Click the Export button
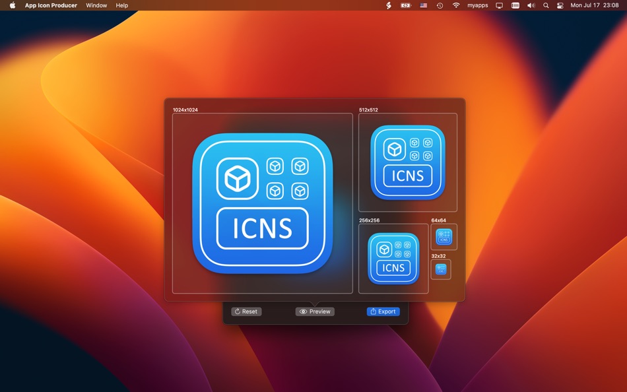The width and height of the screenshot is (627, 392). (383, 311)
